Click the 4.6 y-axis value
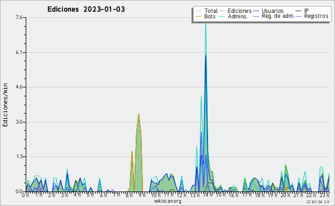This screenshot has width=335, height=206. [19, 87]
